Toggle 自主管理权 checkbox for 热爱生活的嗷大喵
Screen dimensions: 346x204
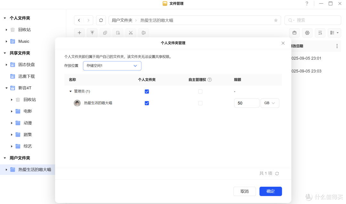pos(200,103)
